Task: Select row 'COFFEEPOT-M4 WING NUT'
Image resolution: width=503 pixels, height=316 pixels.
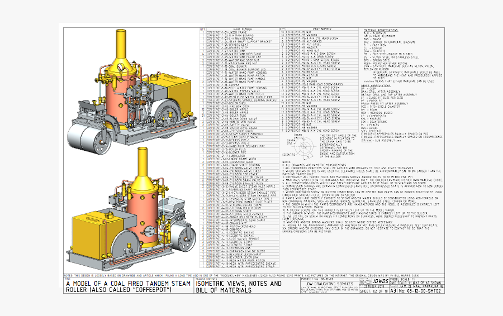Action: pyautogui.click(x=319, y=50)
